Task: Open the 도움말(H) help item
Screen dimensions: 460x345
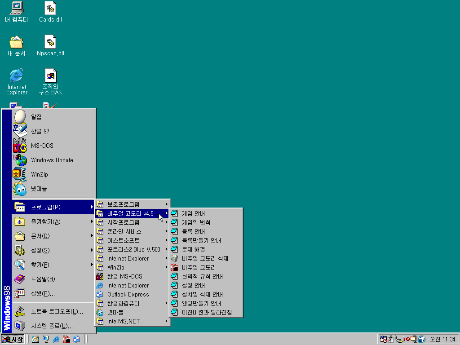Action: tap(54, 279)
